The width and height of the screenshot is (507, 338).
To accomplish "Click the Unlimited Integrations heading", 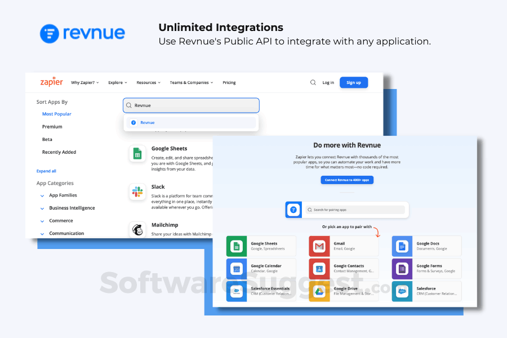I will coord(221,28).
